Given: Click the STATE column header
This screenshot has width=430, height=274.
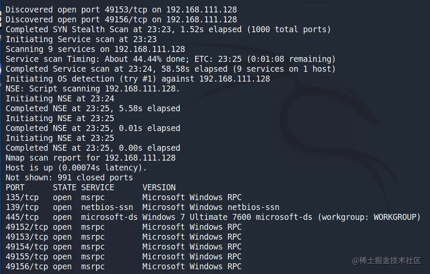Looking at the screenshot, I should click(x=64, y=188).
